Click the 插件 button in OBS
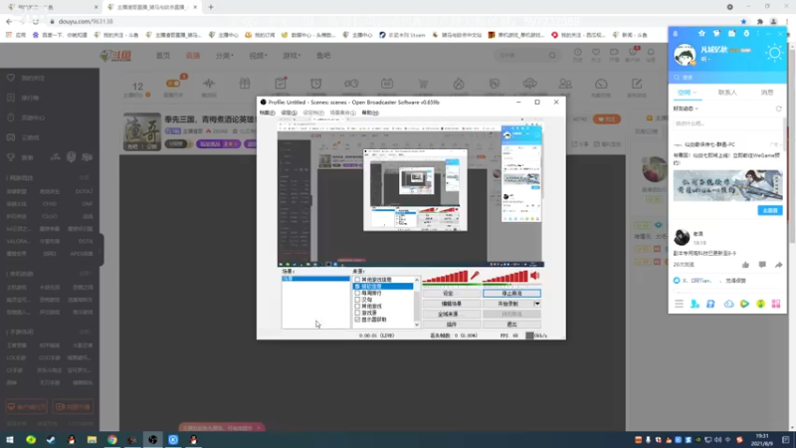Screen dimensions: 796x448 pyautogui.click(x=452, y=325)
